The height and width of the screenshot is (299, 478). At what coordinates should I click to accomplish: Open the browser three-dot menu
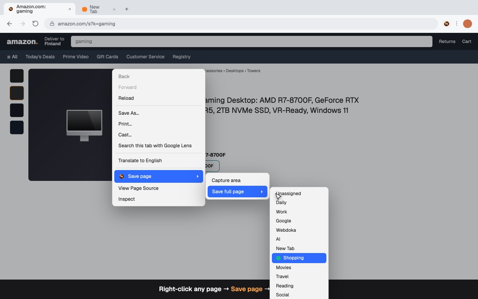pyautogui.click(x=457, y=24)
